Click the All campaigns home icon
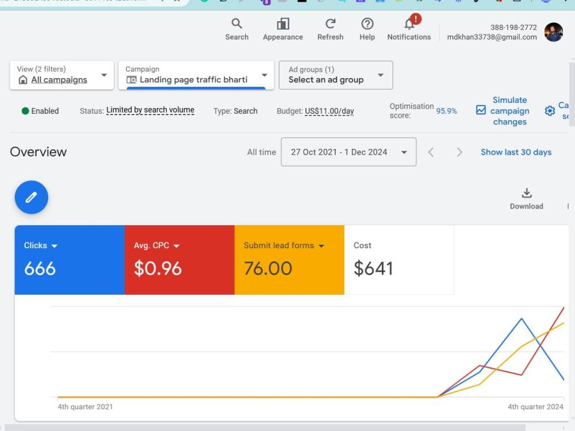 23,79
